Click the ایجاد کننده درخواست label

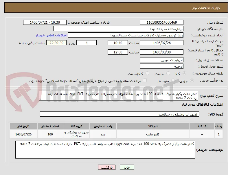(x=207, y=36)
